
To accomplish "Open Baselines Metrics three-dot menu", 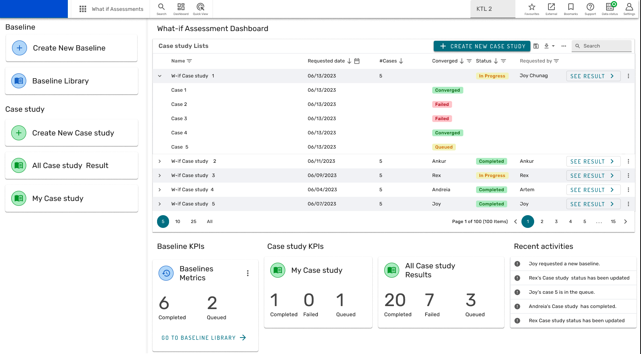I will pyautogui.click(x=247, y=273).
